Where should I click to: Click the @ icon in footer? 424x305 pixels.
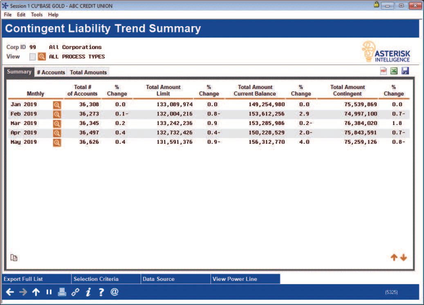(x=114, y=292)
